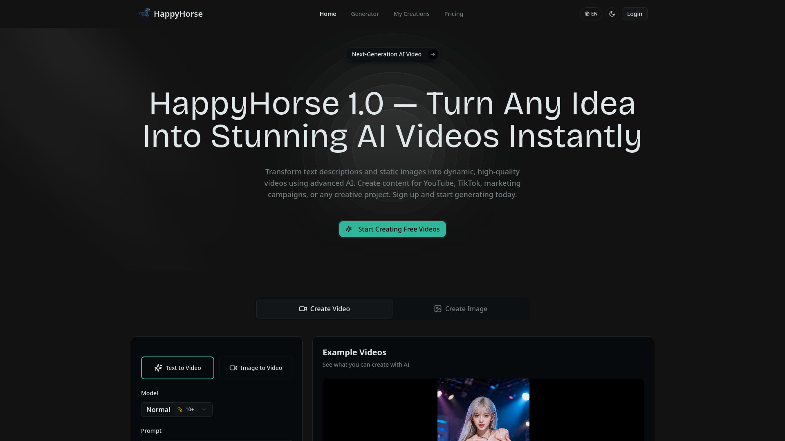Click the HappyHorse logo icon
Screen dimensions: 785x441
click(x=144, y=13)
